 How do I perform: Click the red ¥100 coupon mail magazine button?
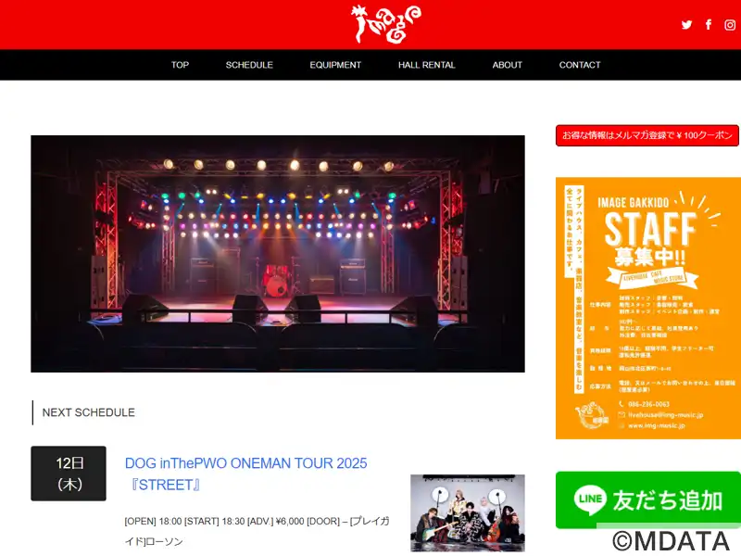click(x=647, y=135)
